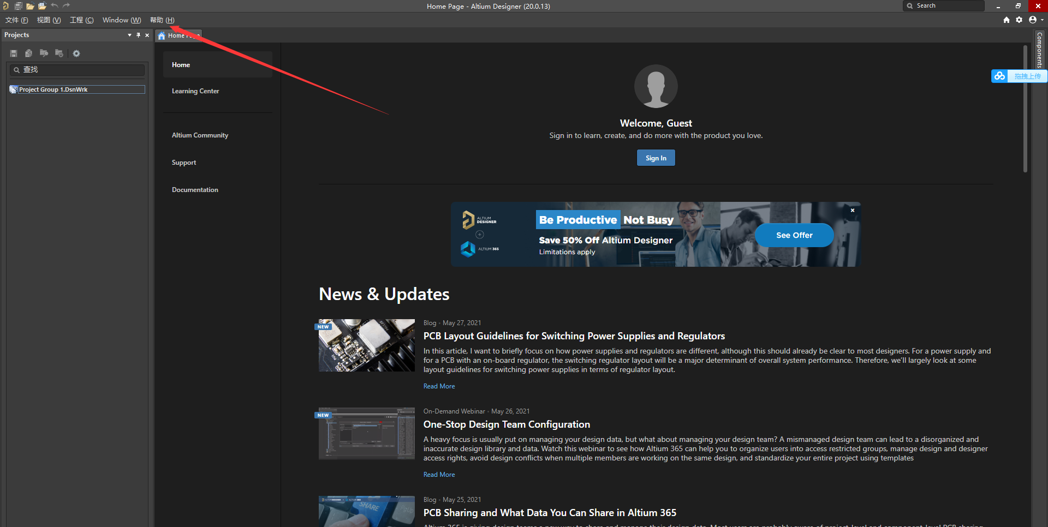Click the guest avatar image

pyautogui.click(x=656, y=86)
